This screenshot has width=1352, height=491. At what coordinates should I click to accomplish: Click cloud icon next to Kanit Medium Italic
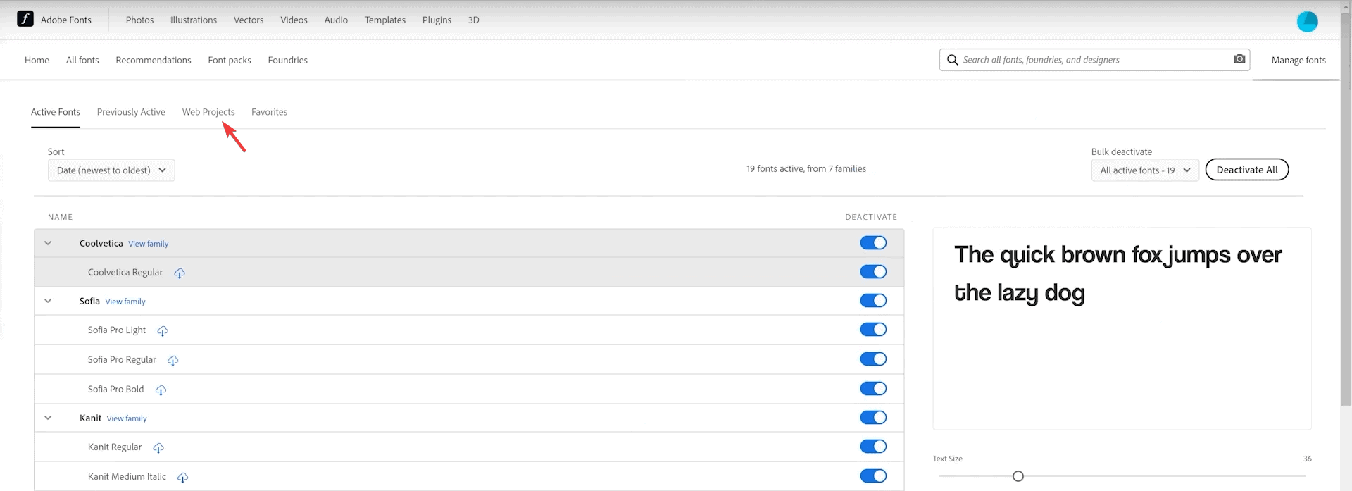coord(183,478)
